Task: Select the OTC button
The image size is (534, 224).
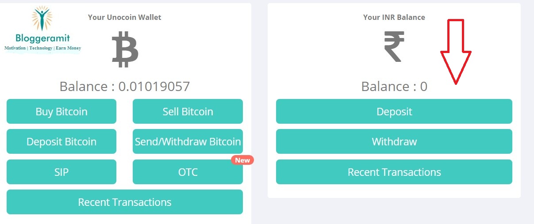Action: pos(188,172)
